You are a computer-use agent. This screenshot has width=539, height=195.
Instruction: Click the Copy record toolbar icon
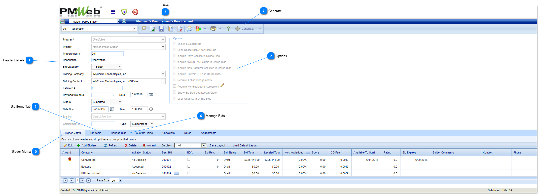pyautogui.click(x=171, y=29)
